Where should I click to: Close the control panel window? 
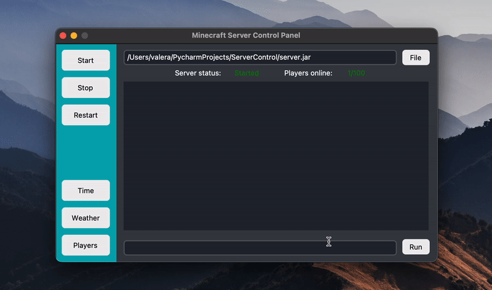[63, 36]
